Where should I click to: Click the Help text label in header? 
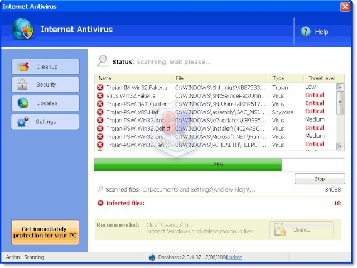pyautogui.click(x=321, y=32)
